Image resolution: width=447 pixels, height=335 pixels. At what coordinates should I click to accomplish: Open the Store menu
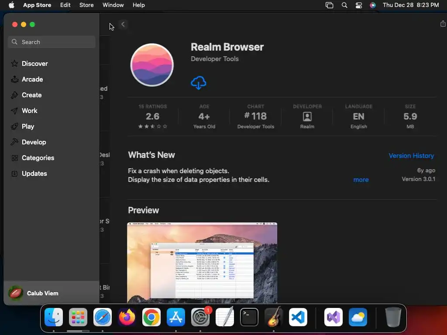pos(86,5)
